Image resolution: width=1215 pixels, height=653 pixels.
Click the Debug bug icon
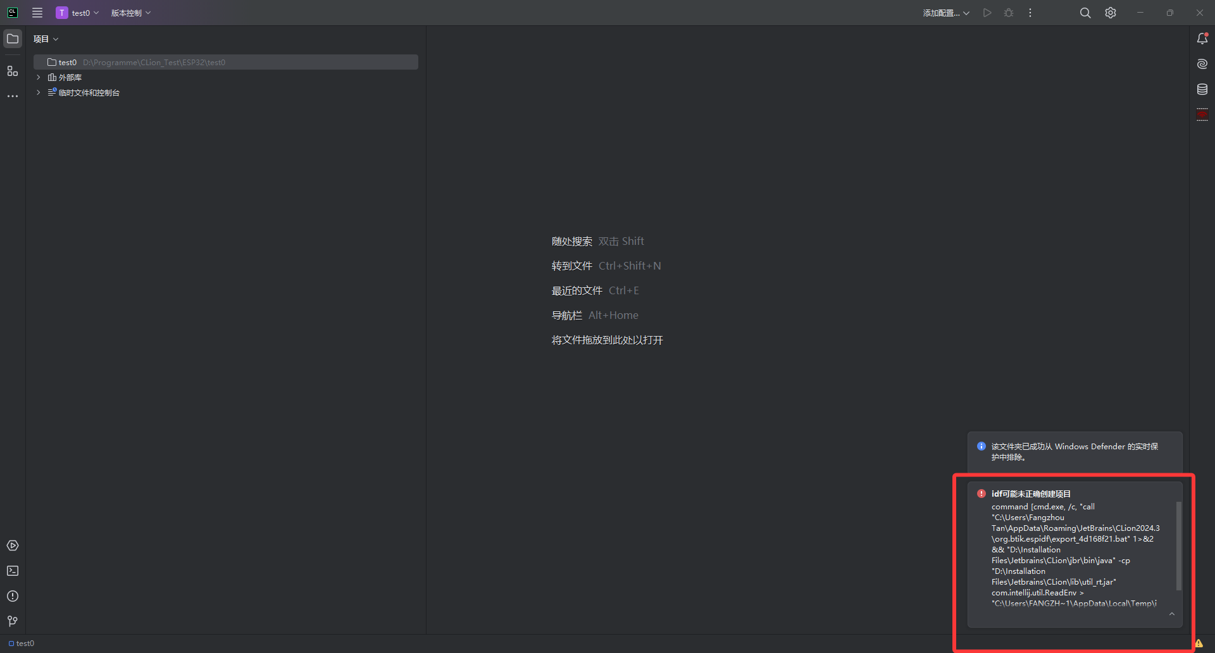click(1009, 13)
